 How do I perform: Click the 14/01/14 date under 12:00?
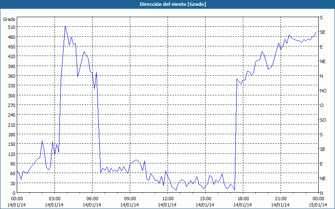pos(168,205)
